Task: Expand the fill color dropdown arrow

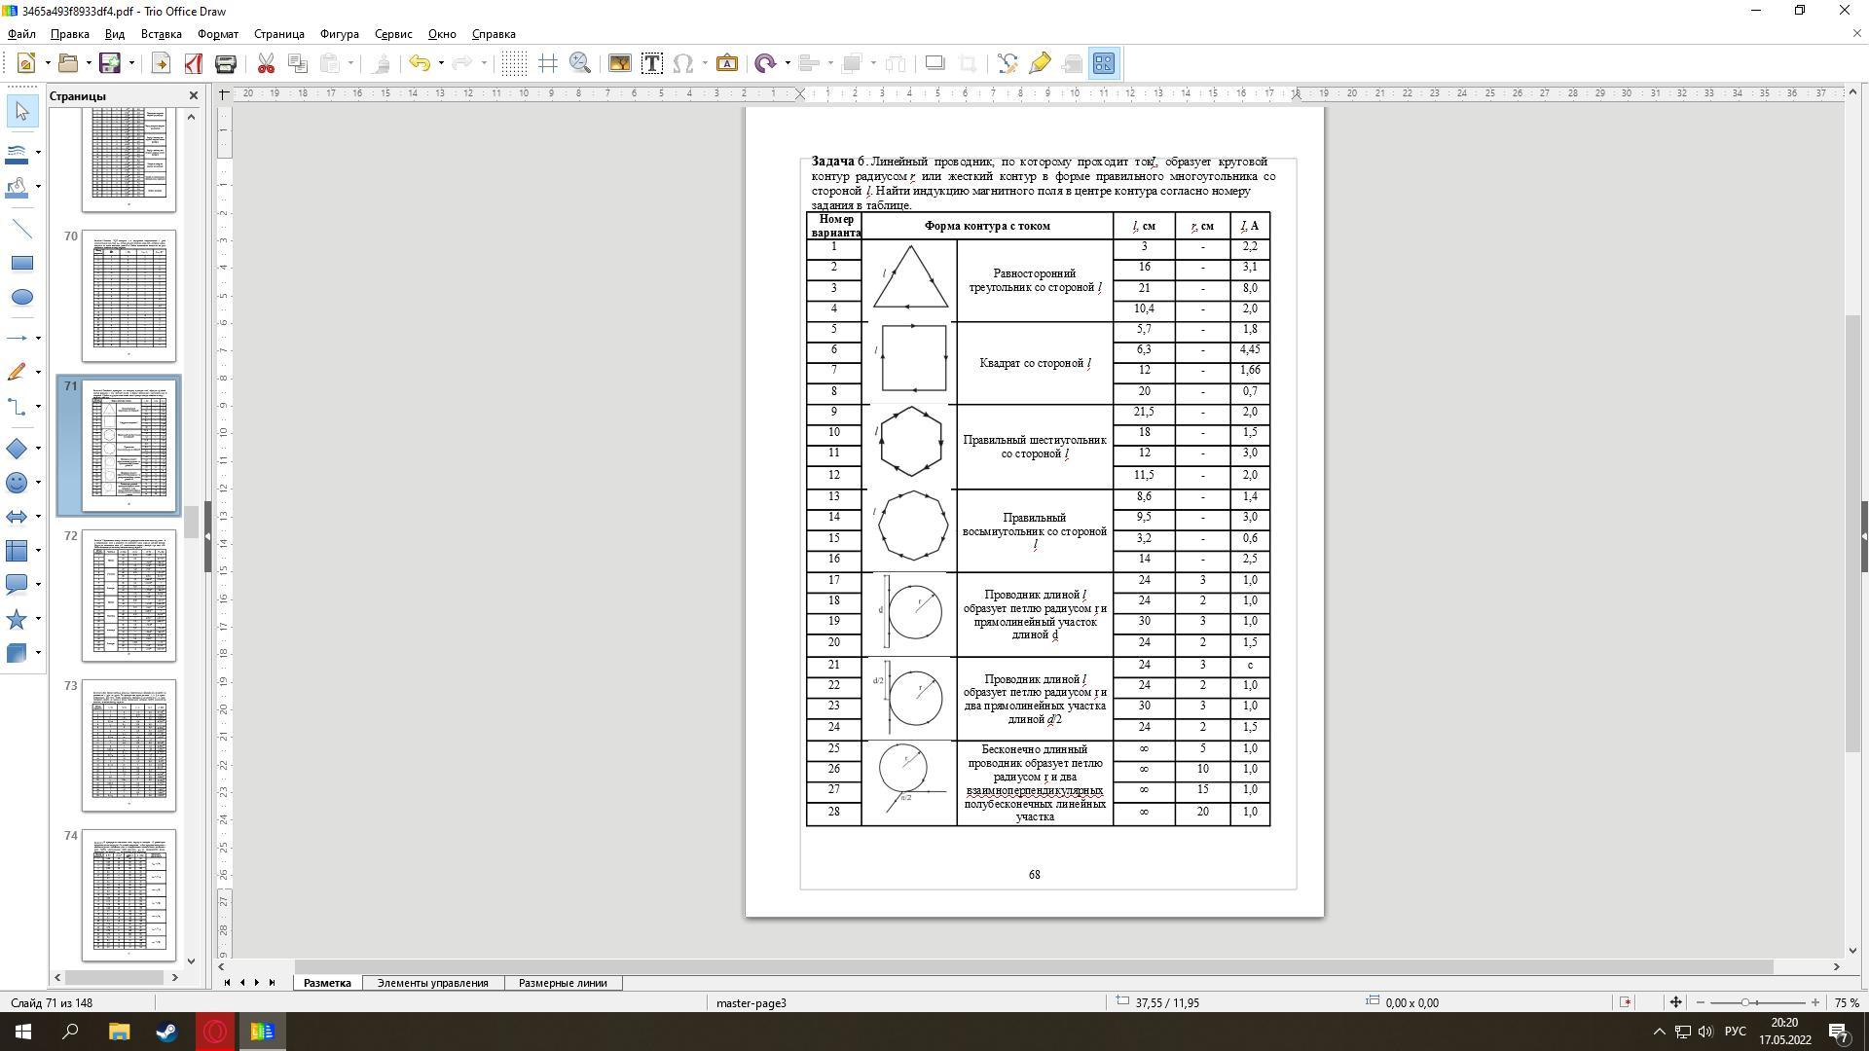Action: (38, 186)
